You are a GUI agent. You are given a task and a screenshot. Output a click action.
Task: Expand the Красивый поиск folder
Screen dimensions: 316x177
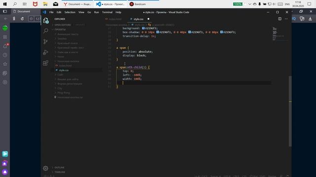coord(67,43)
